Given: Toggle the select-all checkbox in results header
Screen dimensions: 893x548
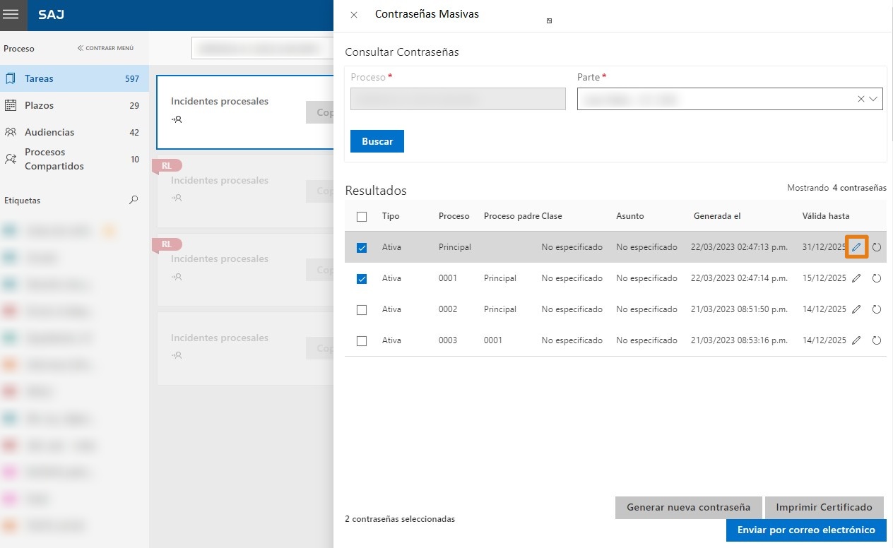Looking at the screenshot, I should (x=362, y=217).
